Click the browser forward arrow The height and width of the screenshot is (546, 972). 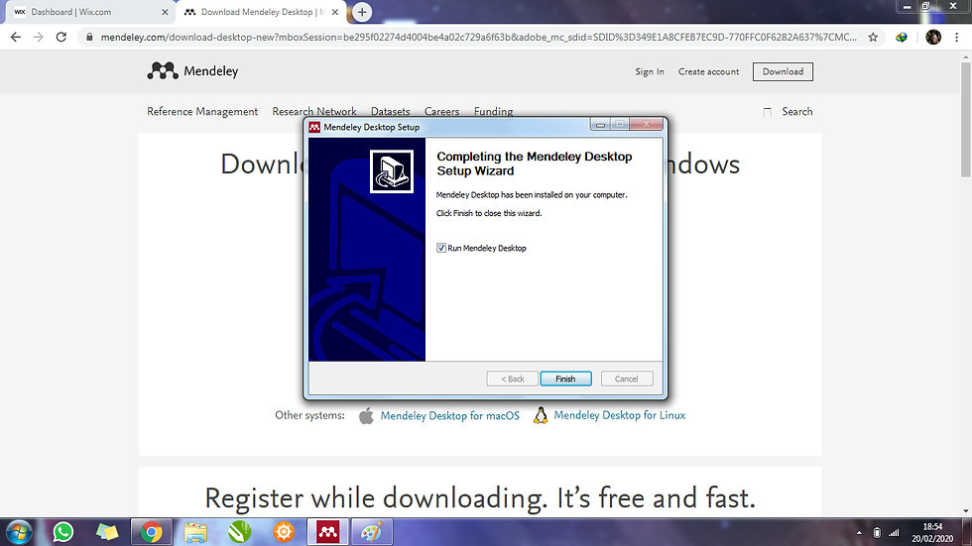tap(39, 37)
